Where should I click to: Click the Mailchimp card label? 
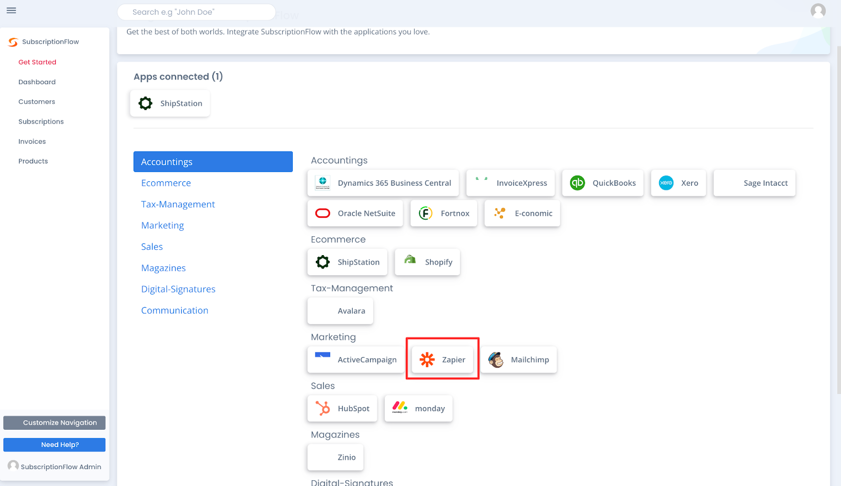click(530, 360)
